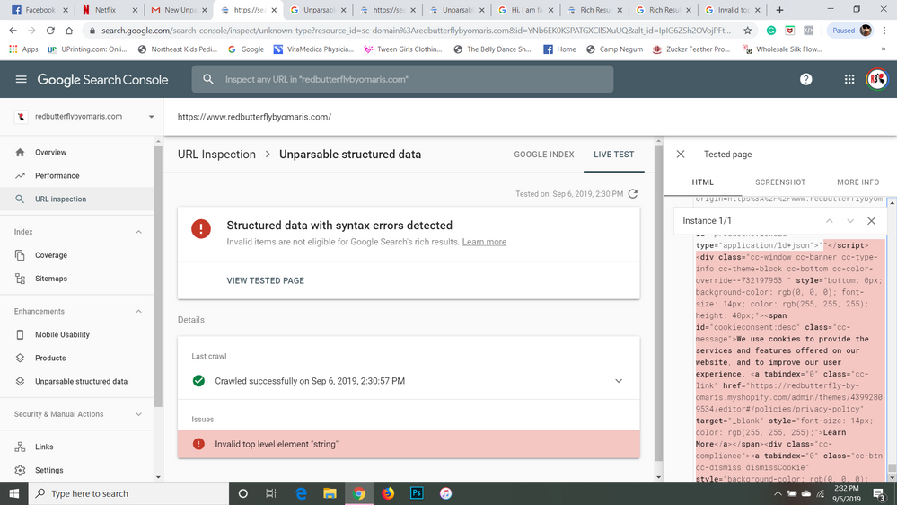
Task: Click the HTML panel vertical scrollbar
Action: (892, 468)
